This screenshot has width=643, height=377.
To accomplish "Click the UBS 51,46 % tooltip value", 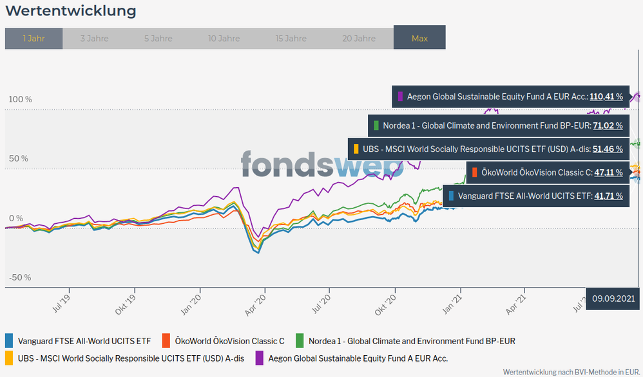I will (x=606, y=149).
